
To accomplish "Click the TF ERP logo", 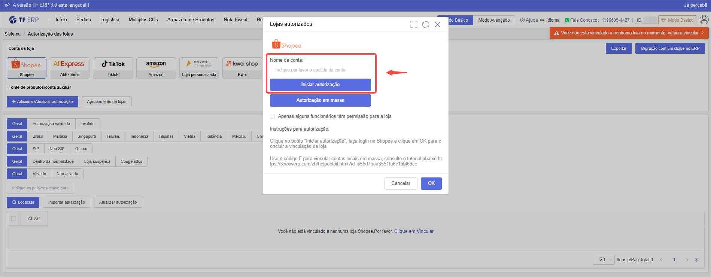I will (x=24, y=20).
